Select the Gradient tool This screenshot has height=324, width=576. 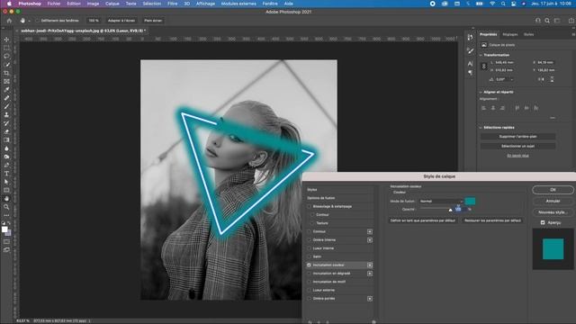pyautogui.click(x=6, y=140)
